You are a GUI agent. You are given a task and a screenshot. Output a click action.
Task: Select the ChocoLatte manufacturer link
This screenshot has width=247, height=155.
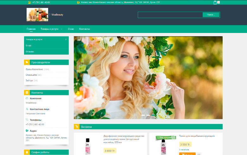click(x=31, y=75)
